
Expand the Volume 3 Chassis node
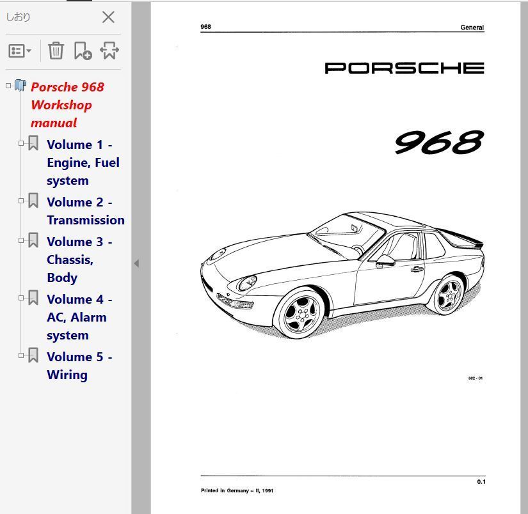[x=21, y=240]
